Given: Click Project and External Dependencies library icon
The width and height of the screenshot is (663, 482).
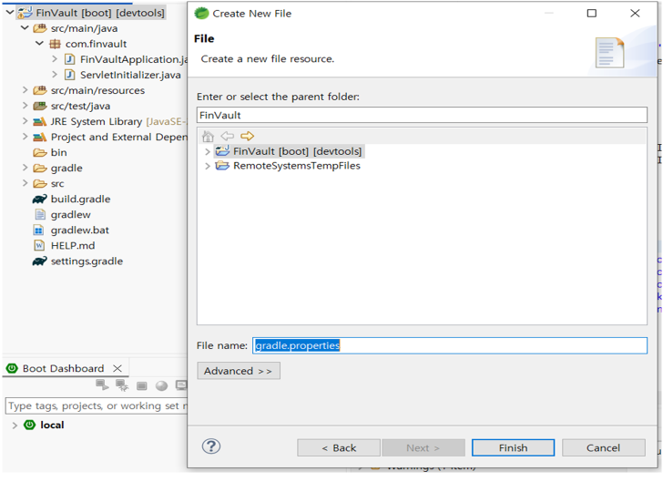Looking at the screenshot, I should [40, 137].
